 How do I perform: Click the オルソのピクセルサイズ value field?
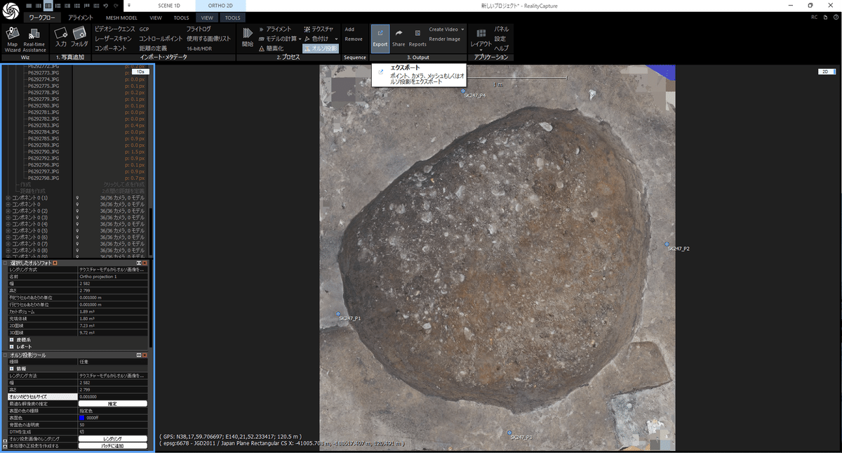click(112, 397)
